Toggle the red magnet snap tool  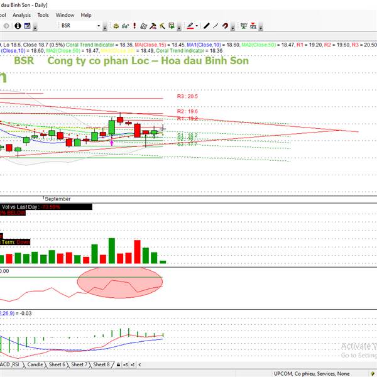225,26
